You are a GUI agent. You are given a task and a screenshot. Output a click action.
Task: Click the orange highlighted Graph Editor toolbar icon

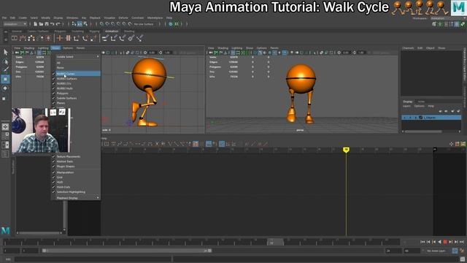(x=196, y=144)
